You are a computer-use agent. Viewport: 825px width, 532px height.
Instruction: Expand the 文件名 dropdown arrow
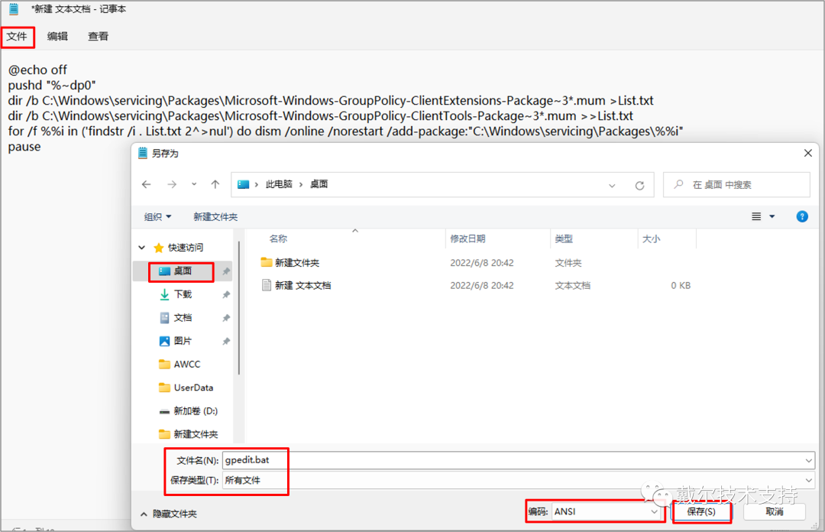[x=808, y=460]
